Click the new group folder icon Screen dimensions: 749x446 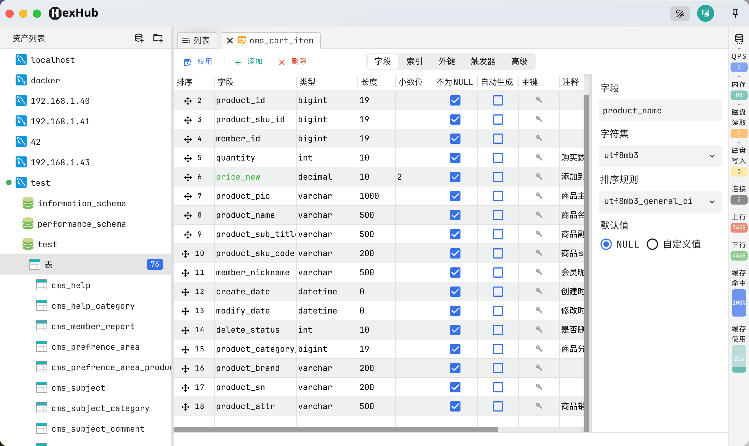[x=158, y=38]
